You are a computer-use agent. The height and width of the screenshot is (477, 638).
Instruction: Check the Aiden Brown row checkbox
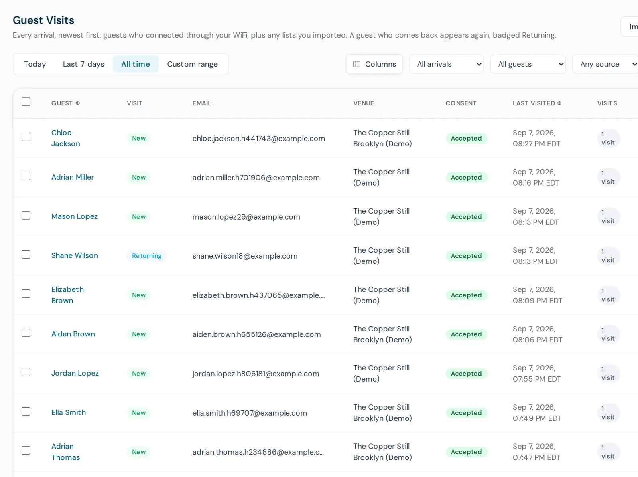click(26, 333)
